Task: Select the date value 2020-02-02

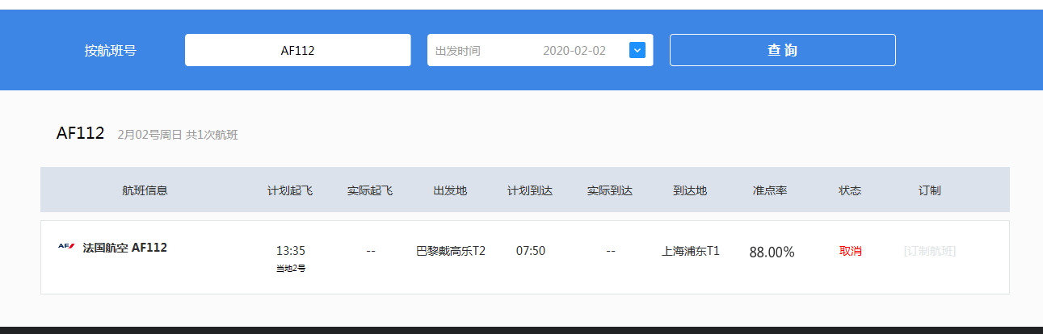Action: 574,50
